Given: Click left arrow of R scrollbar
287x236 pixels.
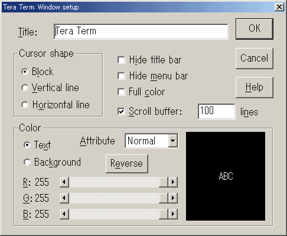Looking at the screenshot, I should pos(64,182).
